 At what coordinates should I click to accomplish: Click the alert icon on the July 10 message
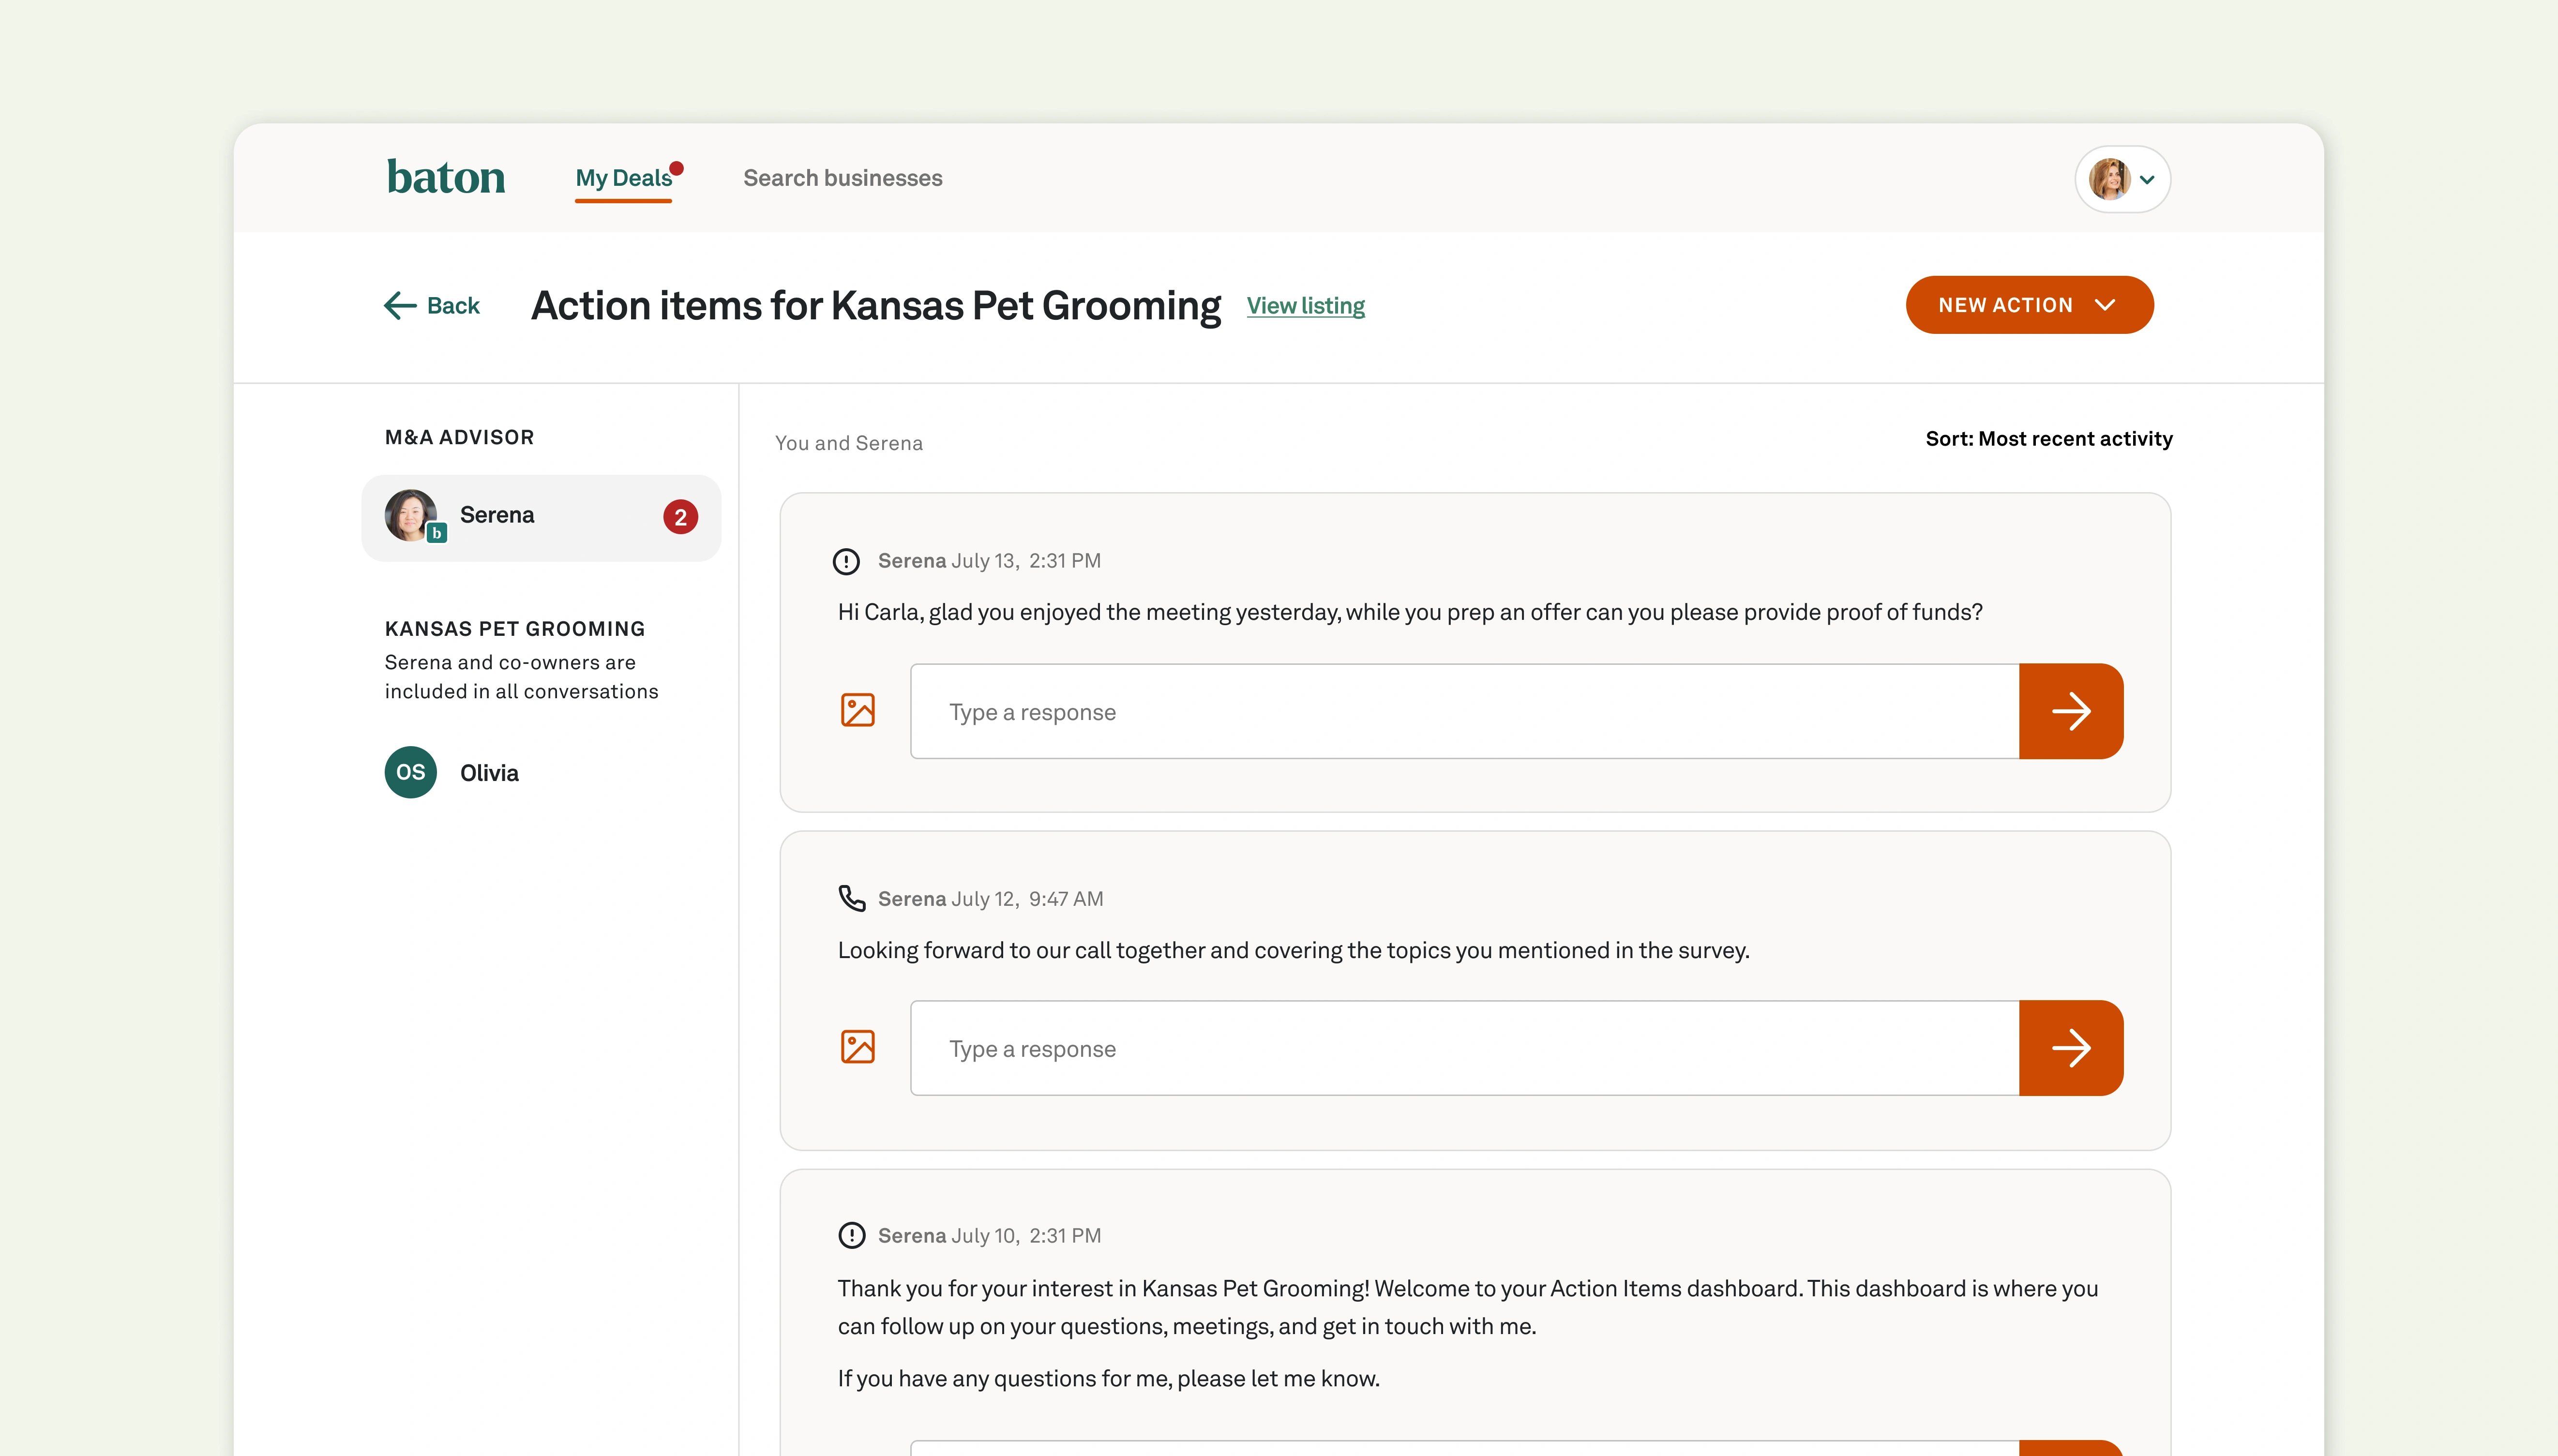coord(851,1235)
